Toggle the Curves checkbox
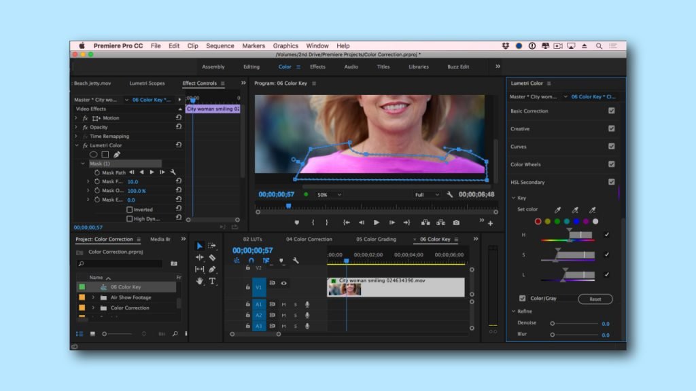 (x=612, y=147)
